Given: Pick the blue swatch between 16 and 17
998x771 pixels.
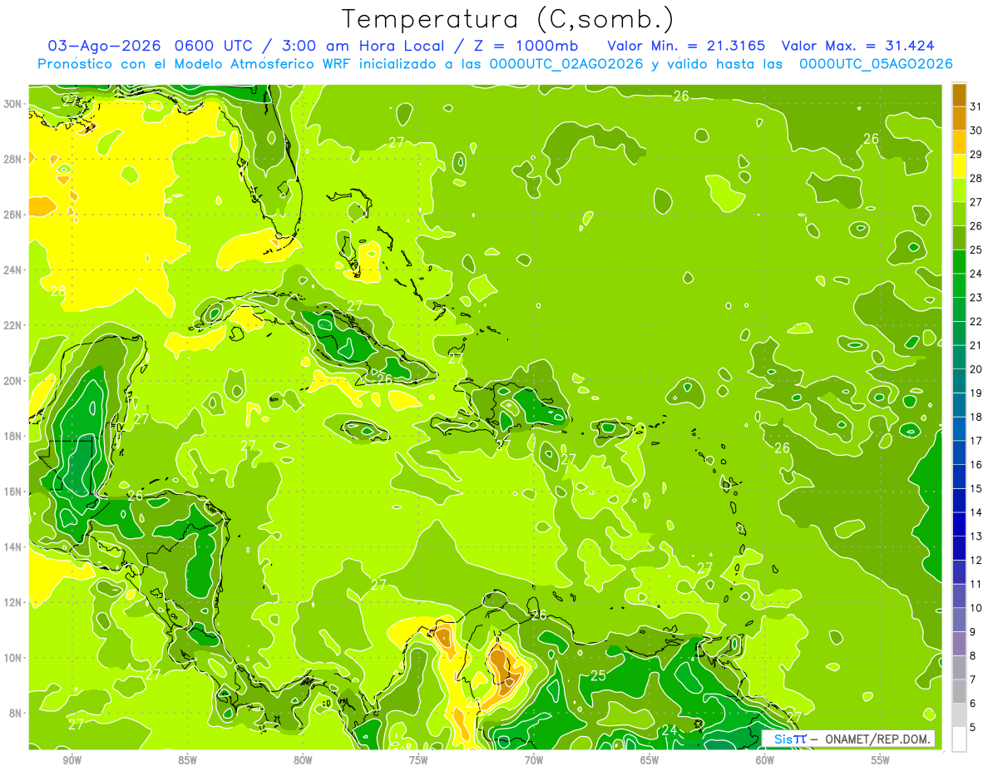Looking at the screenshot, I should [x=959, y=452].
